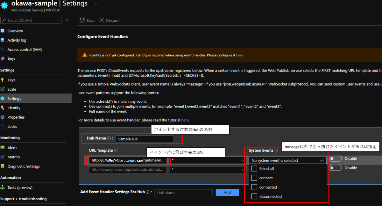This screenshot has height=206, width=382.
Task: Click the Tasks (preview) icon
Action: pos(3,187)
